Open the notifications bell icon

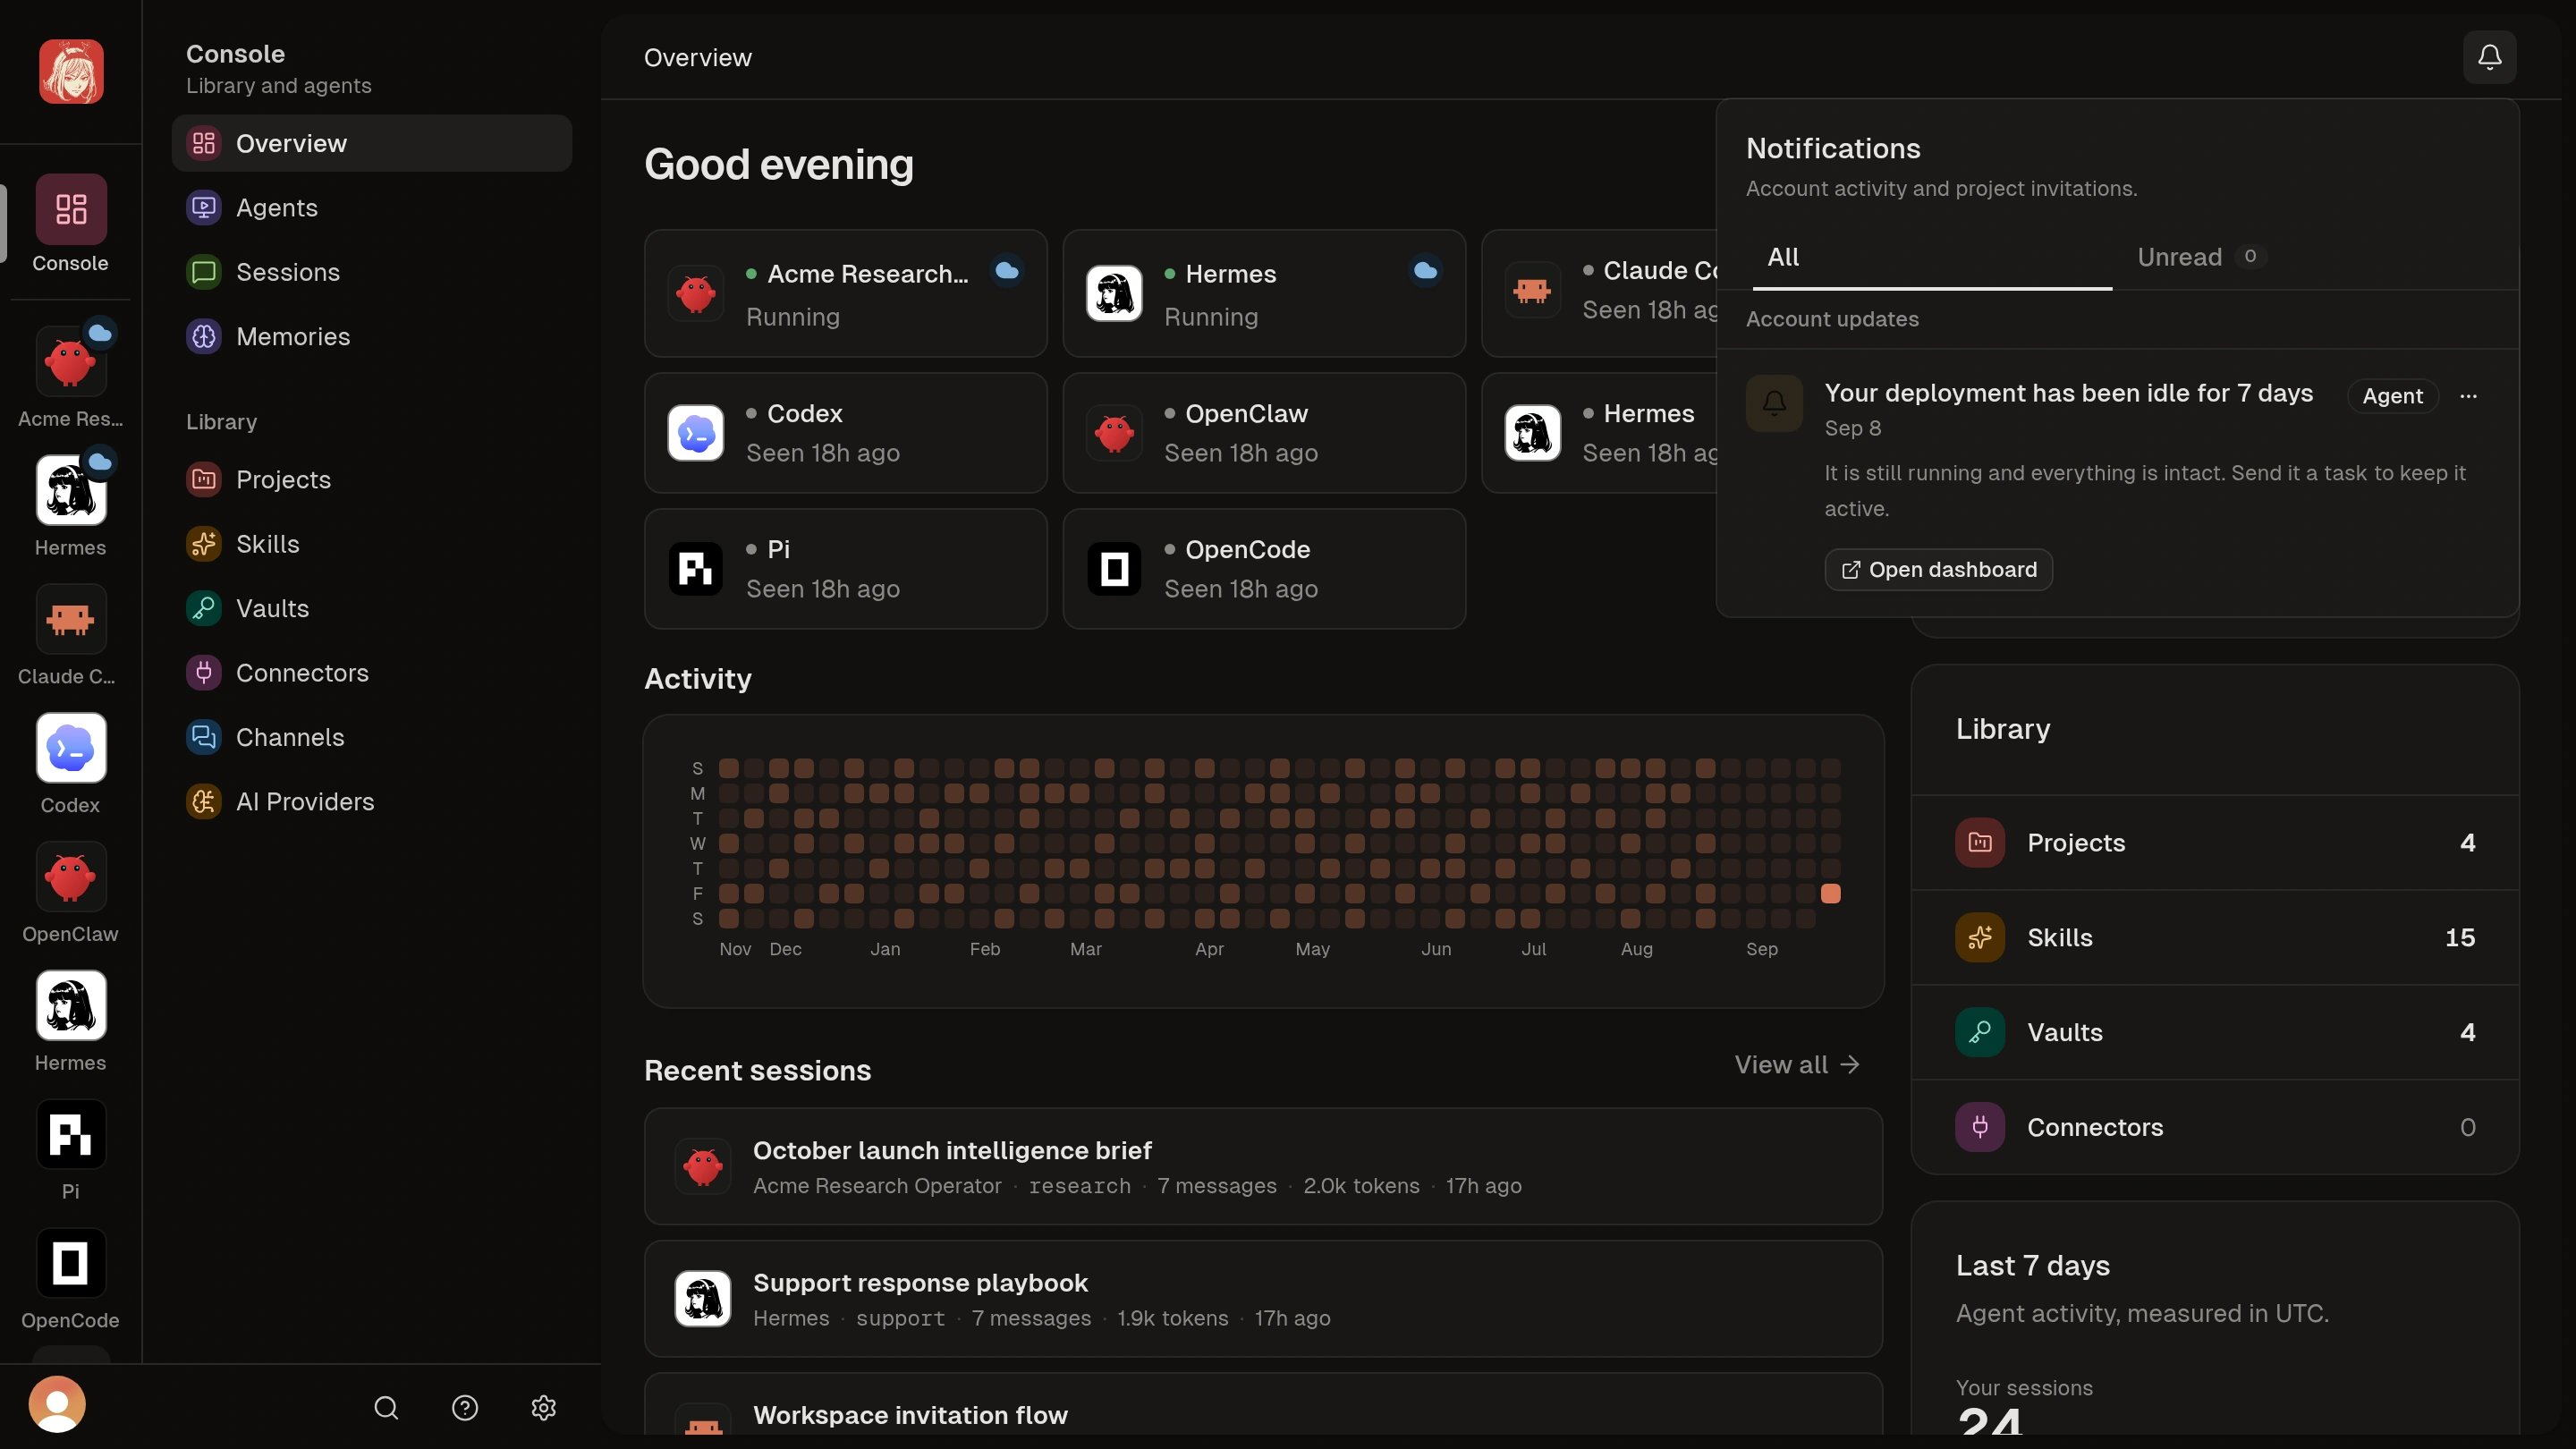tap(2489, 57)
